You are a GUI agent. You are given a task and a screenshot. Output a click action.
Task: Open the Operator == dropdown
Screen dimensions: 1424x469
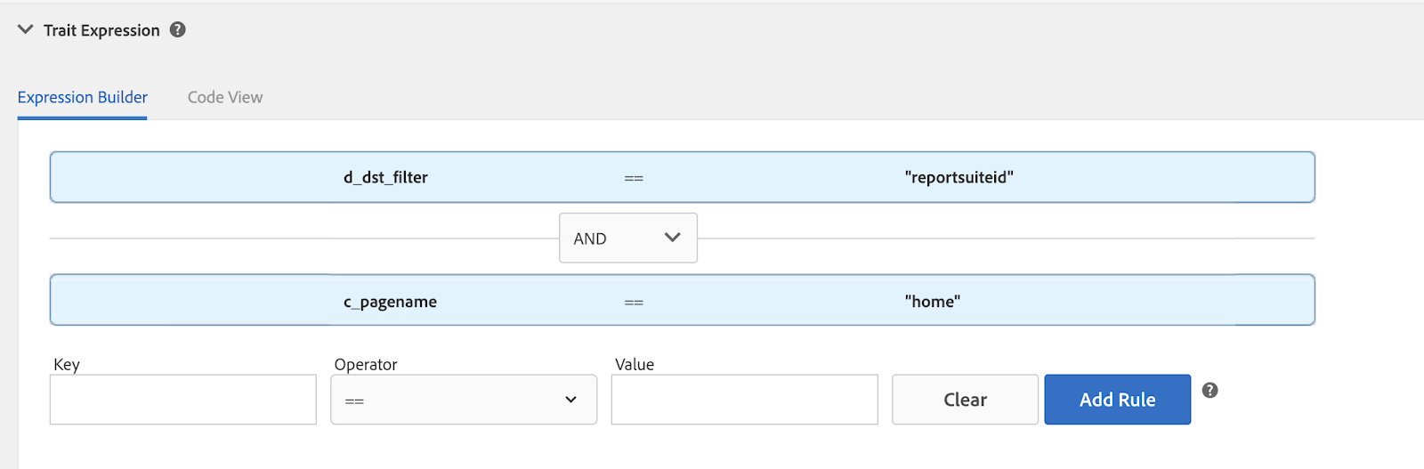point(464,400)
